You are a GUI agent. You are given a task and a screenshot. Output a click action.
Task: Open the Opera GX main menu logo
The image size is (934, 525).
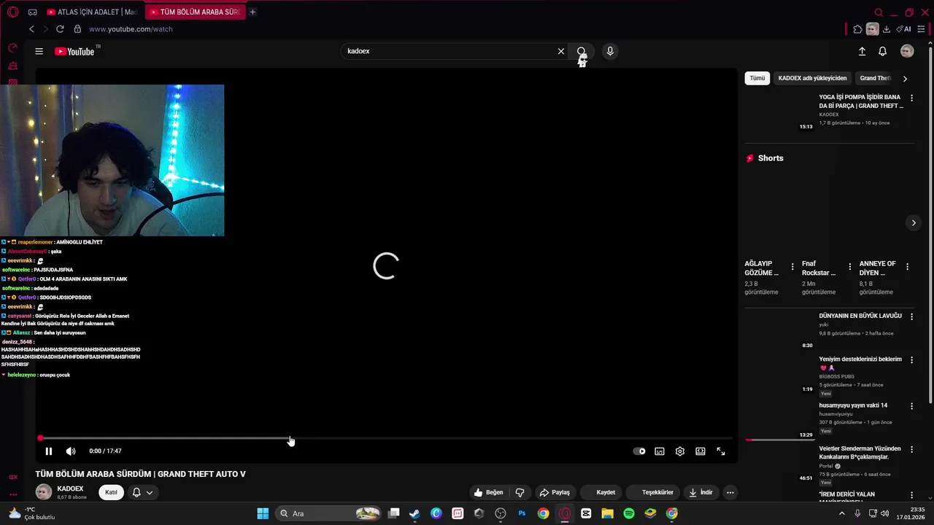coord(12,12)
